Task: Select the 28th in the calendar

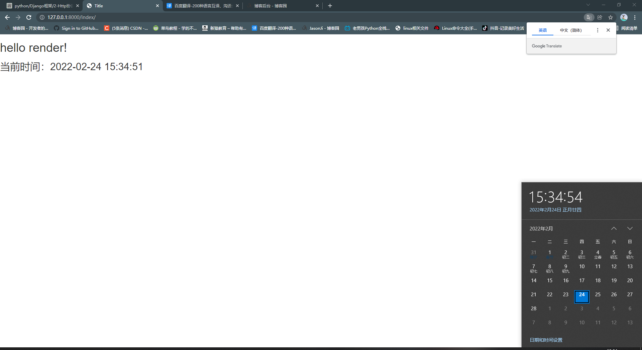Action: point(534,309)
